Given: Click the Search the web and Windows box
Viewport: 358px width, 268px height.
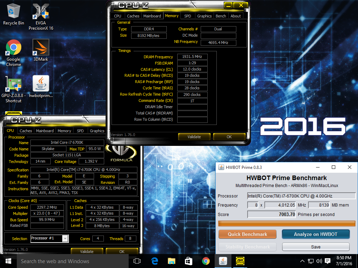Looking at the screenshot, I should pyautogui.click(x=73, y=261).
